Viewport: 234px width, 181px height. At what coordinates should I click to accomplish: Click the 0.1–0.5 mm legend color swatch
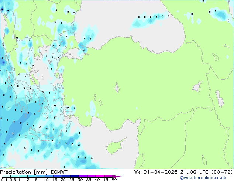(x=6, y=176)
